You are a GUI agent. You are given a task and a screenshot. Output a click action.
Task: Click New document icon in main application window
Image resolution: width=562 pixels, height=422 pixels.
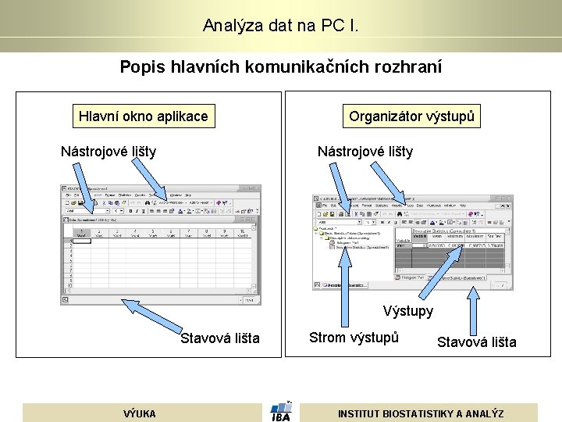pos(67,203)
